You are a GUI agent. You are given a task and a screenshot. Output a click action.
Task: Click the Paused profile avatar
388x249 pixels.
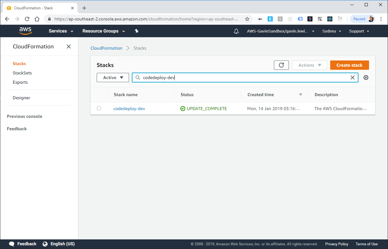coord(371,19)
